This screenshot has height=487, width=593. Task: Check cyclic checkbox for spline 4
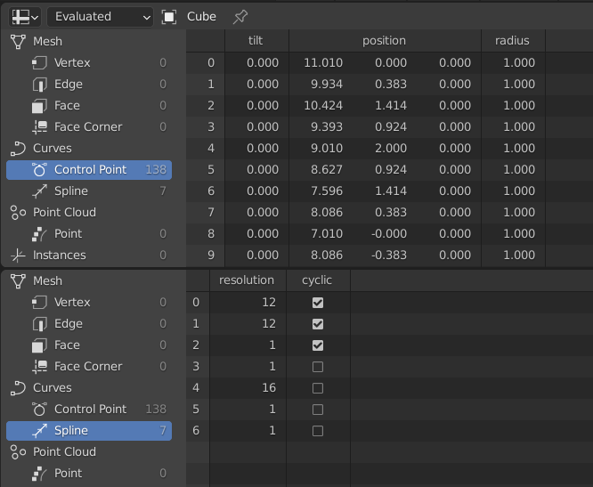(318, 388)
